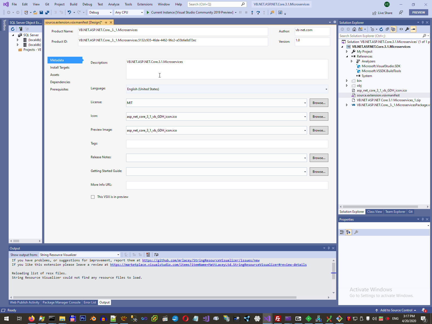Start debugging with the green play arrow
Image resolution: width=432 pixels, height=324 pixels.
[x=148, y=12]
